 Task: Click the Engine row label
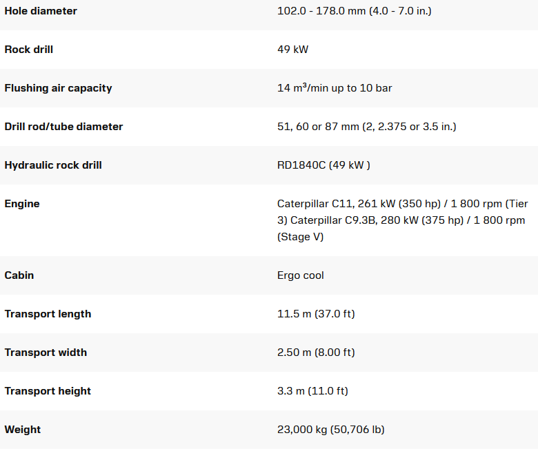(22, 204)
